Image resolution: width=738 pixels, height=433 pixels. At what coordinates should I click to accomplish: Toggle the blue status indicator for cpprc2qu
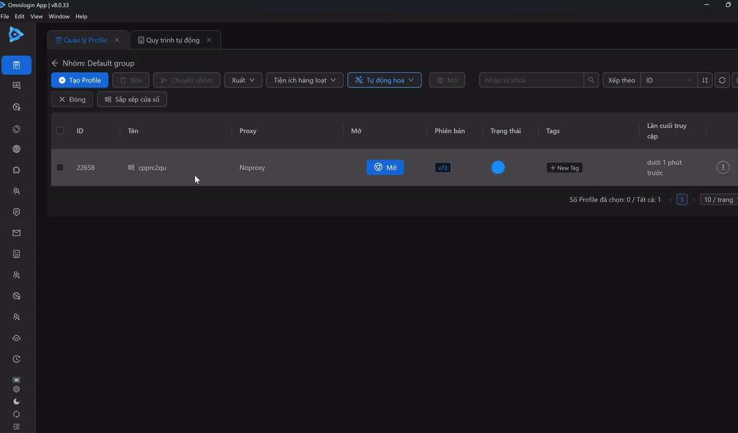(498, 167)
